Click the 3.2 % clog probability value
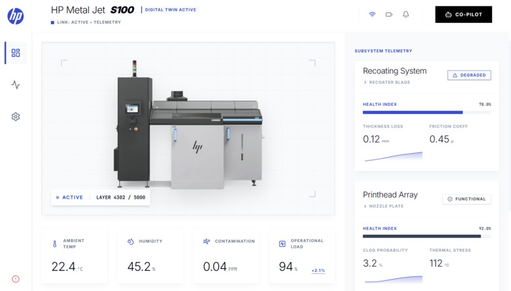 pyautogui.click(x=373, y=263)
